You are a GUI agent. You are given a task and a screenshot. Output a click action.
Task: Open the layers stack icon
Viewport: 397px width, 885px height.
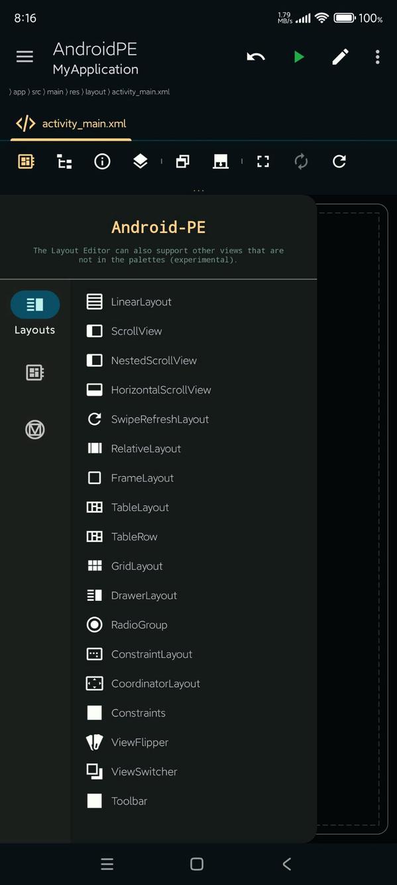click(x=141, y=161)
